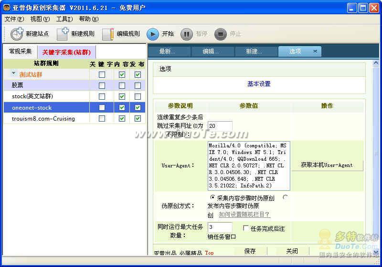Viewport: 382px width, 267px height.
Task: Click the 停止 stop icon
Action: tap(220, 34)
